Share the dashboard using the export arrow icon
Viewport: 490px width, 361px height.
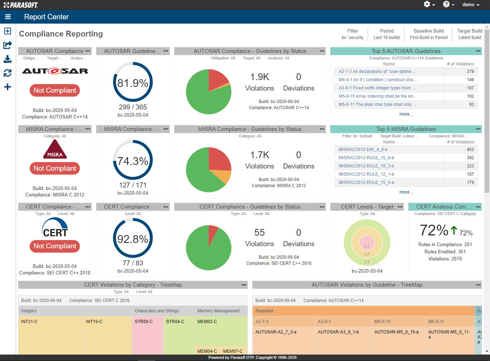point(8,45)
